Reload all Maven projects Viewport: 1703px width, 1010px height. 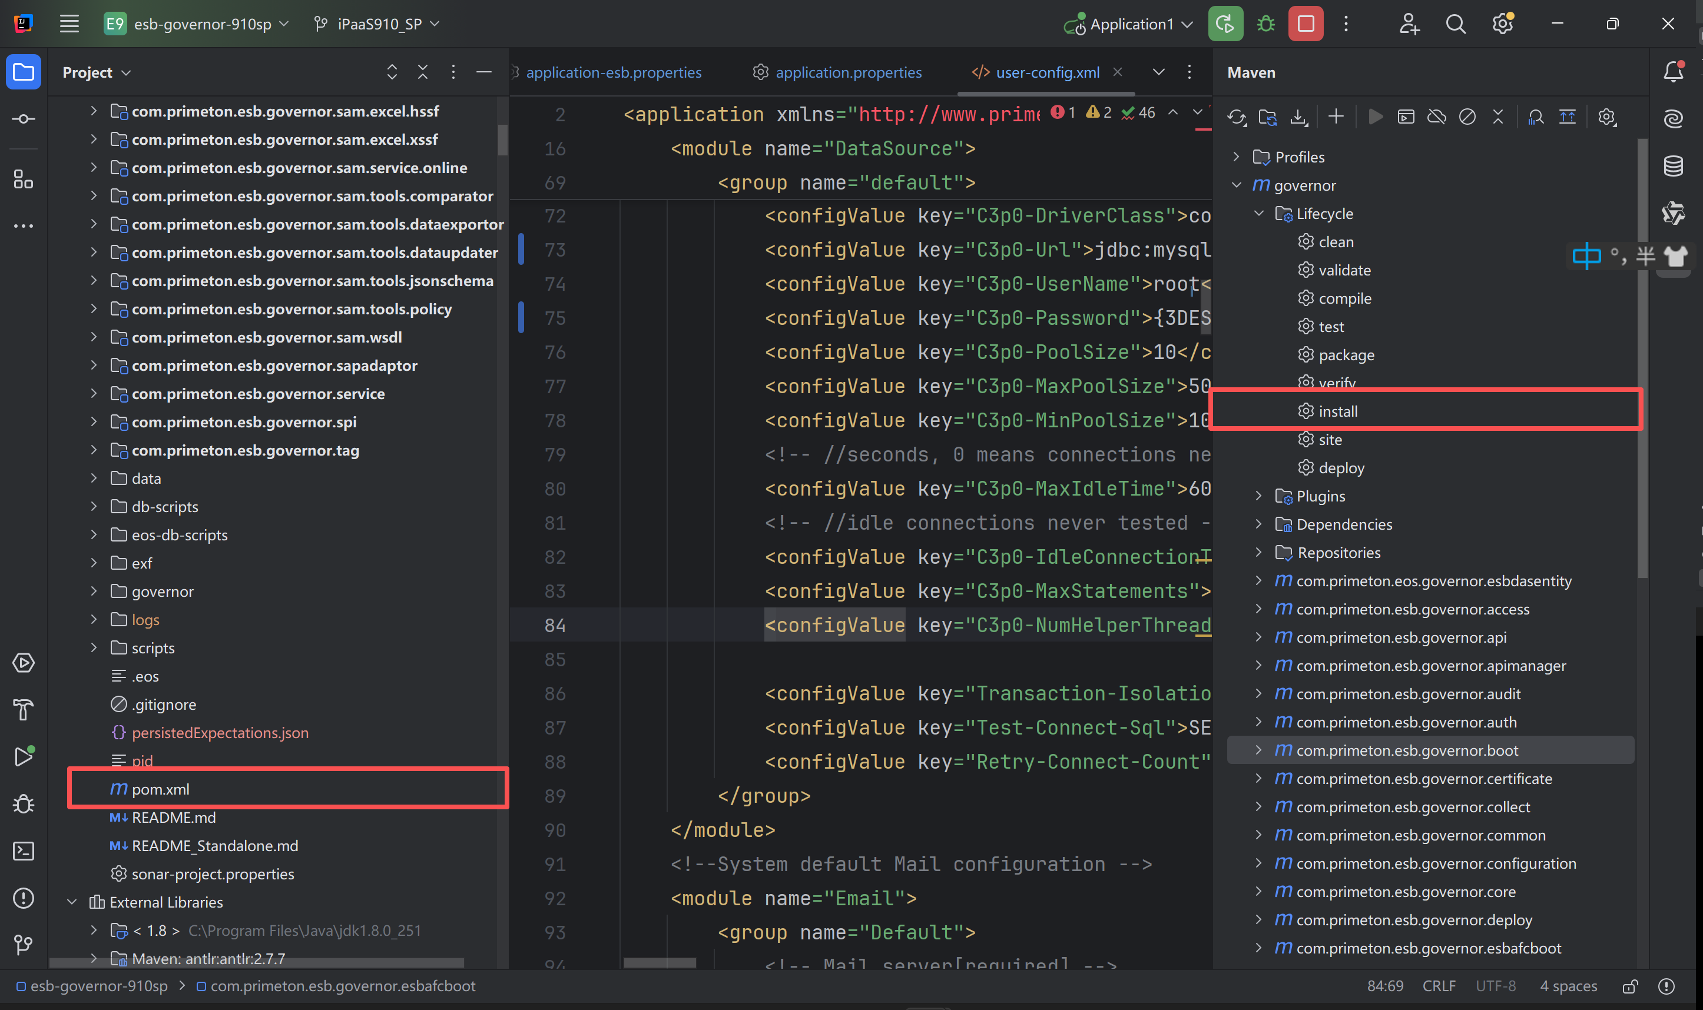pyautogui.click(x=1236, y=117)
